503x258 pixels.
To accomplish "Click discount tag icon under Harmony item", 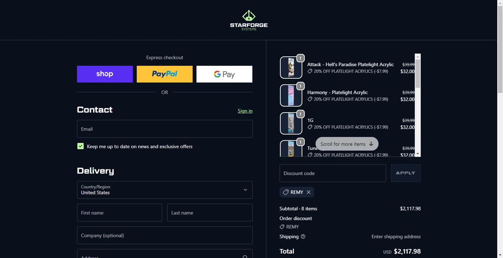I will point(310,99).
